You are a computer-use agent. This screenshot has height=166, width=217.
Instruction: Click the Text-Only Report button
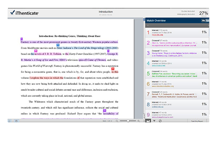[x=197, y=121]
